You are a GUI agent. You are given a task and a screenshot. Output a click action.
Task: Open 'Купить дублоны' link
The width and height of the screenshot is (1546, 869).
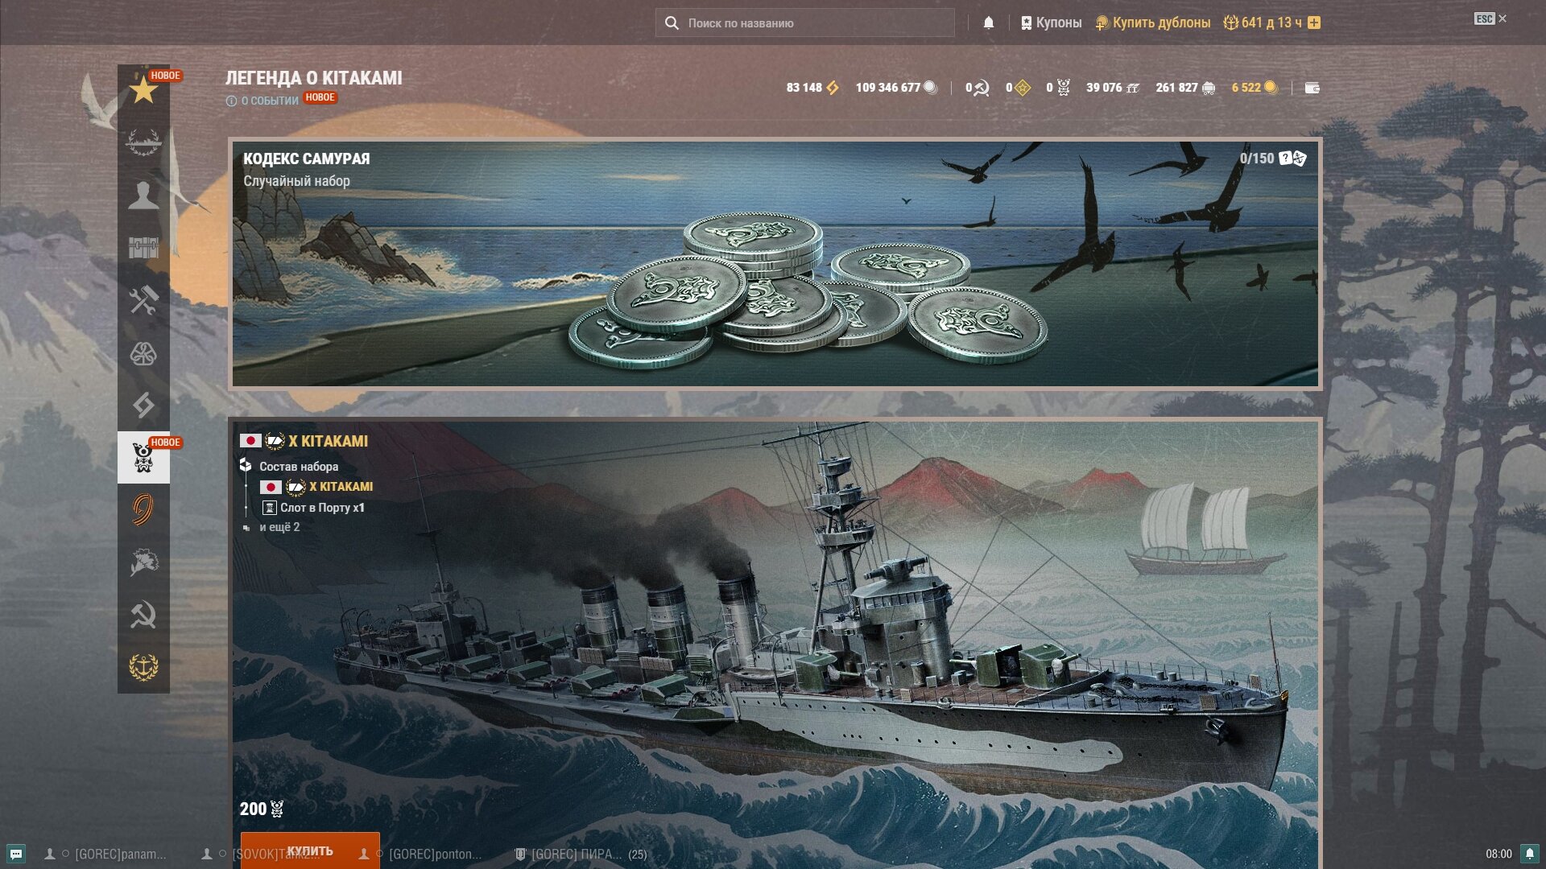click(1152, 23)
